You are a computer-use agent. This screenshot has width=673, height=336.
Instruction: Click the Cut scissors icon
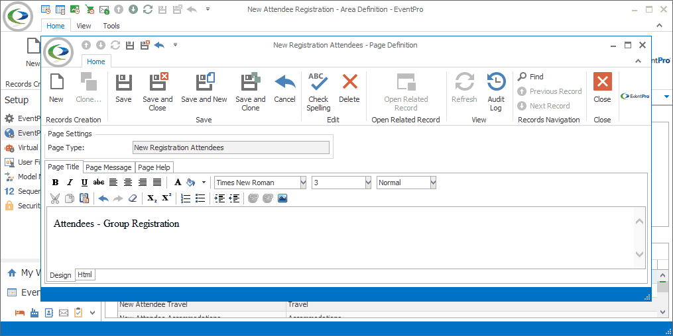pyautogui.click(x=55, y=198)
